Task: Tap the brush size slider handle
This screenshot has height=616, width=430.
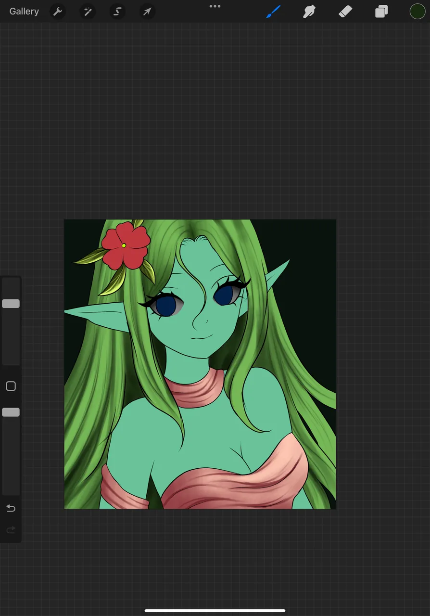Action: coord(11,304)
